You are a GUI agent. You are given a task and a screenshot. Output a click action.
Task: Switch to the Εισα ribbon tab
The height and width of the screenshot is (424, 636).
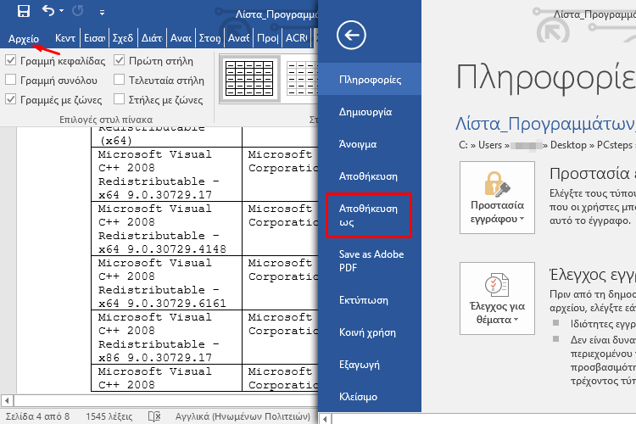tap(94, 38)
